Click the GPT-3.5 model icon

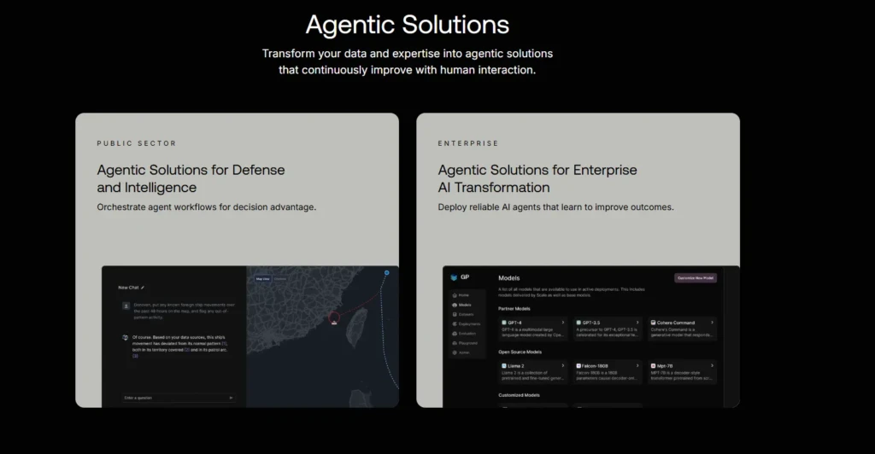(x=578, y=323)
